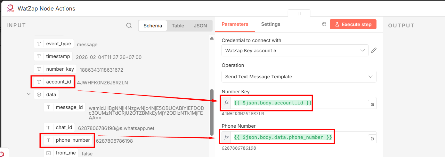Switch input view to JSON

click(200, 26)
